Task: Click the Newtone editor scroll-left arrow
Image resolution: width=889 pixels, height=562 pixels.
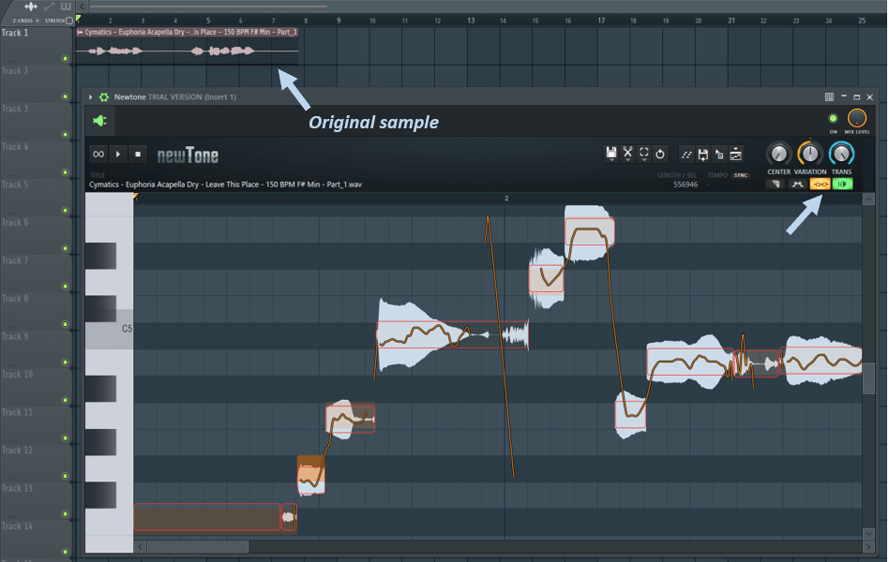Action: pyautogui.click(x=140, y=547)
